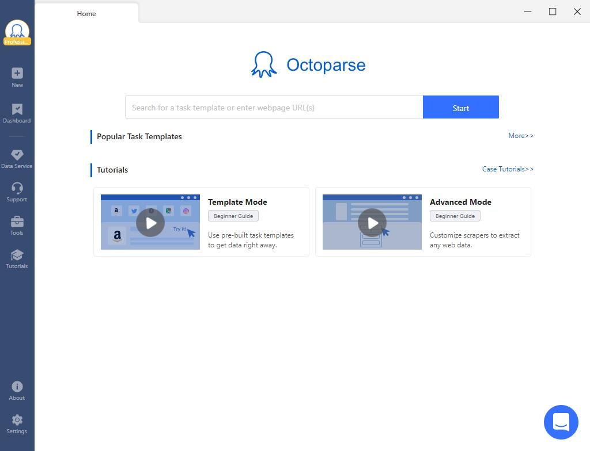
Task: Click Advanced Mode Beginner Guide badge
Action: pos(455,216)
